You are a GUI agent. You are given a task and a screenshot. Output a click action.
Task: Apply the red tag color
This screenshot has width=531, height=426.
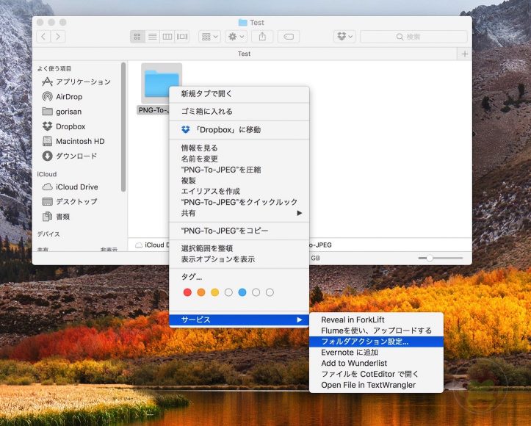click(187, 292)
